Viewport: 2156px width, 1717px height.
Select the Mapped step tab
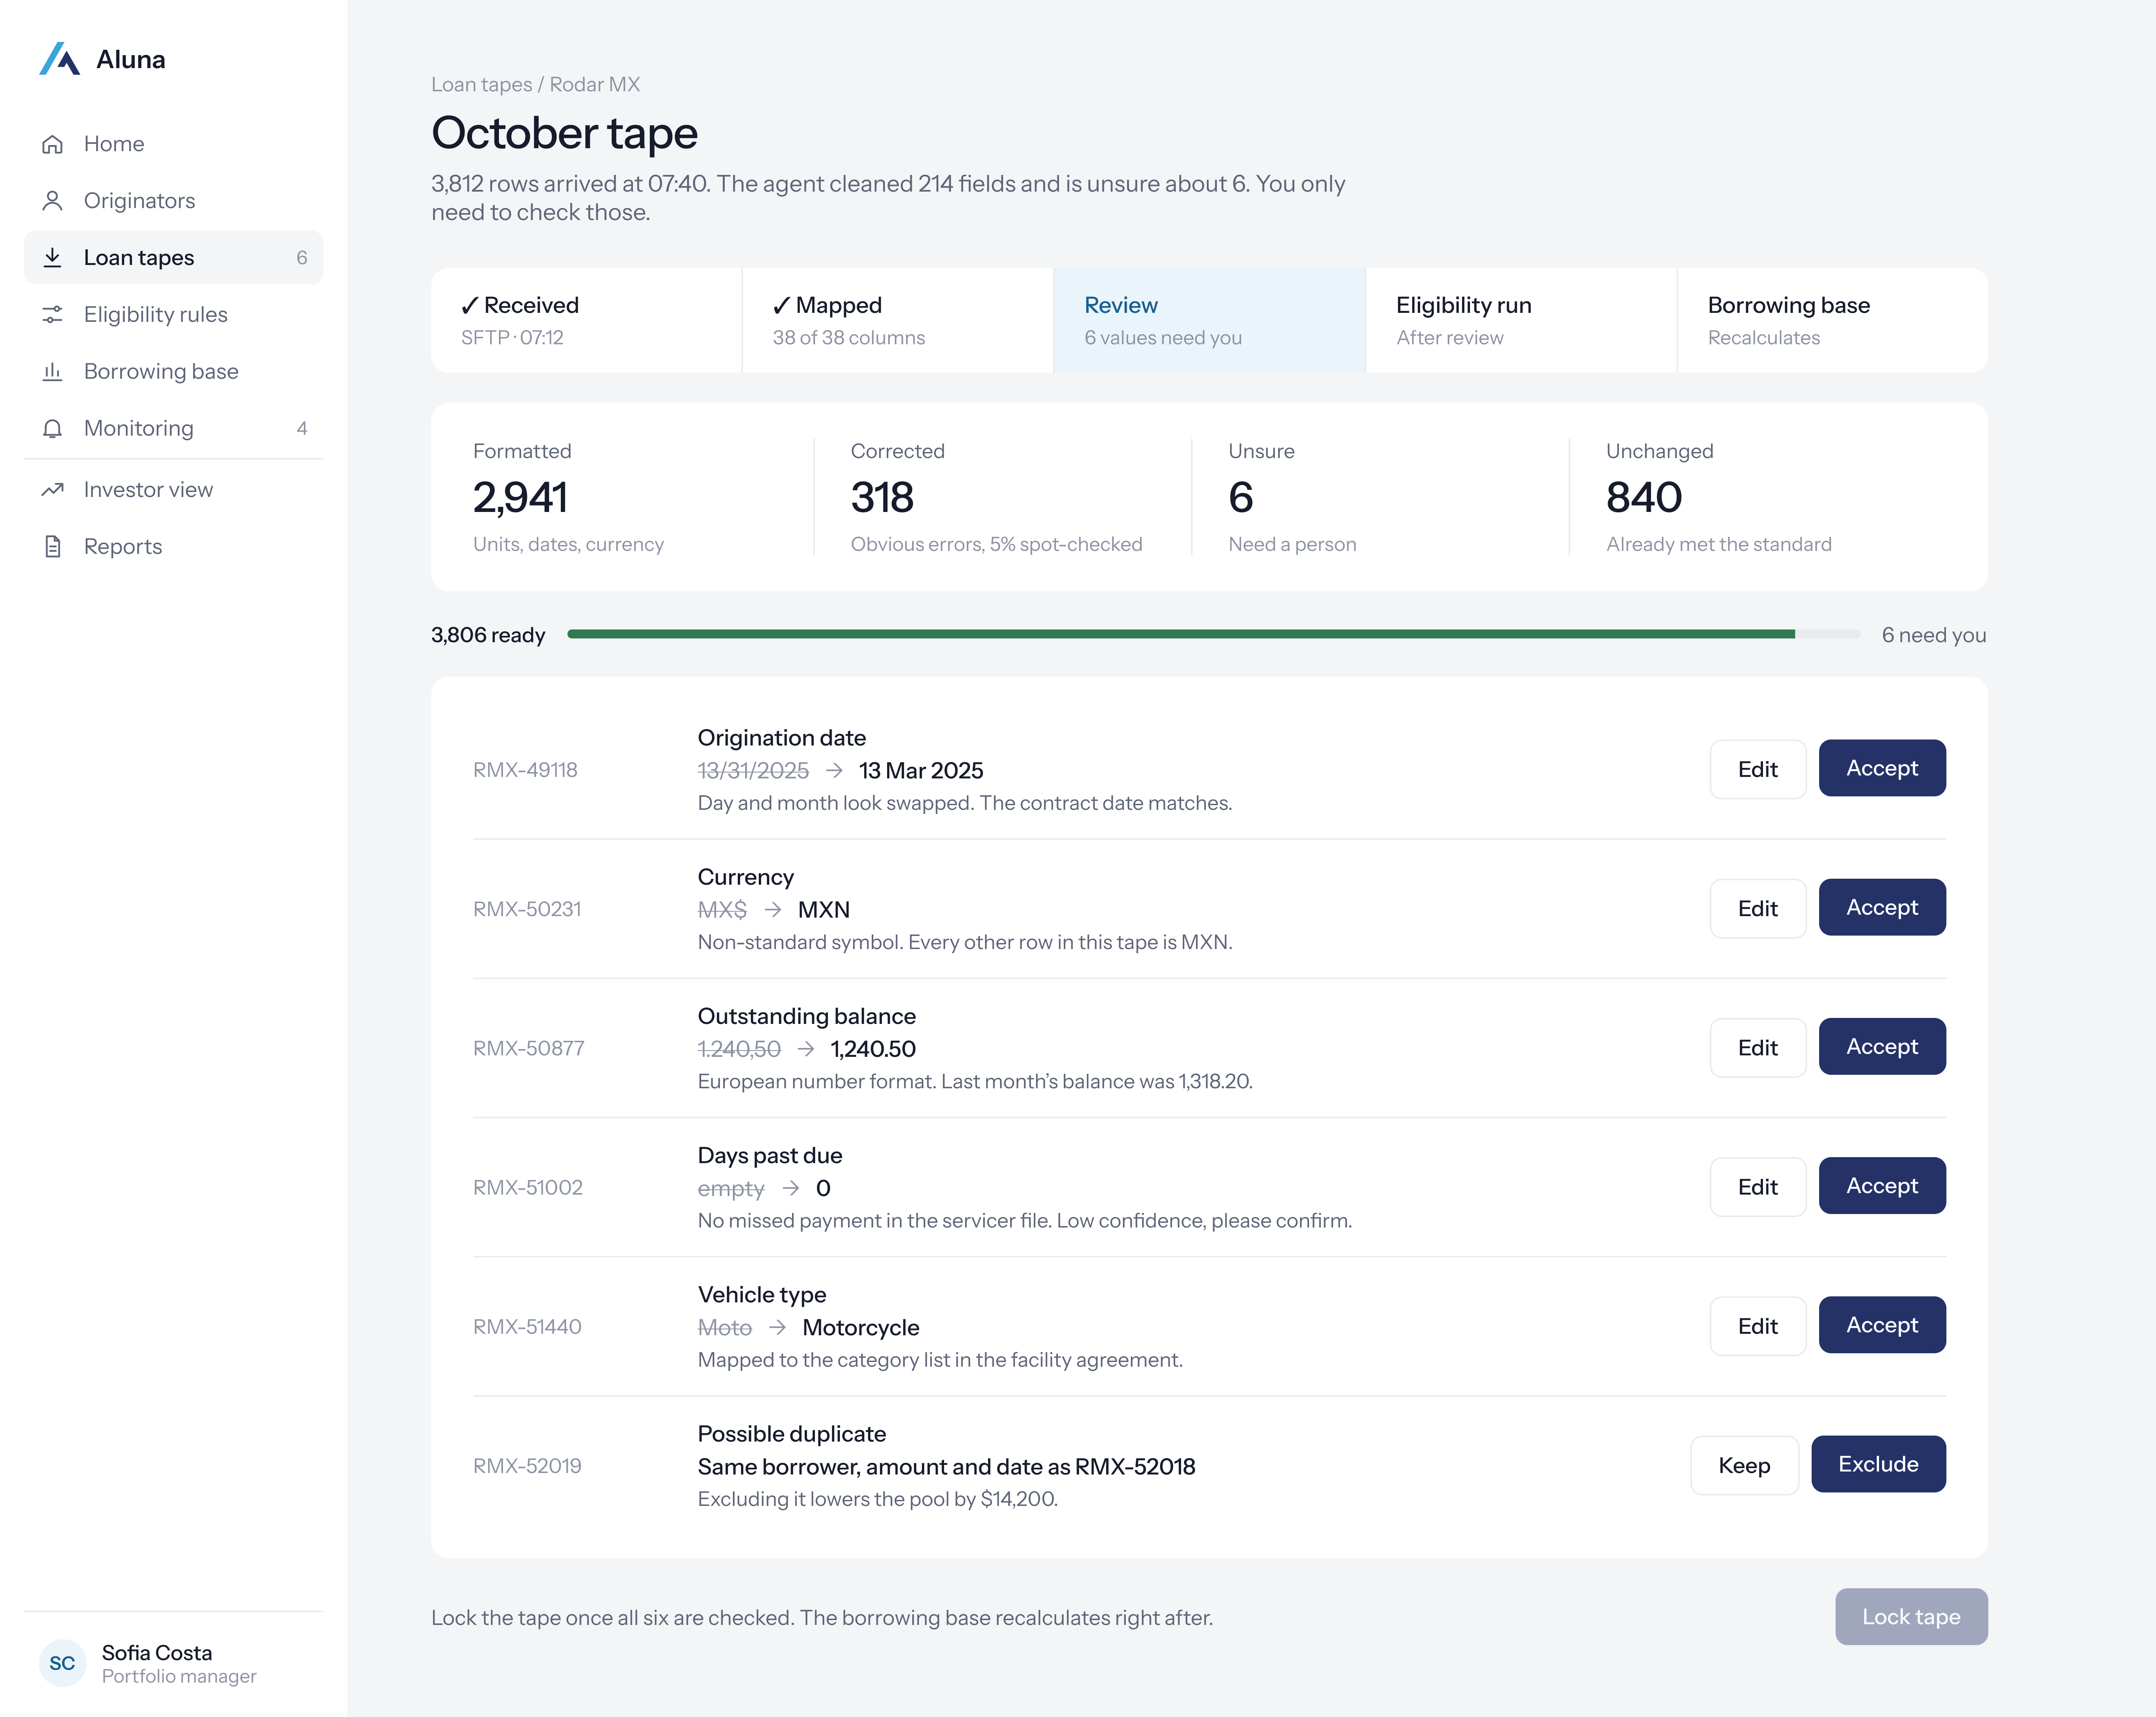coord(897,320)
